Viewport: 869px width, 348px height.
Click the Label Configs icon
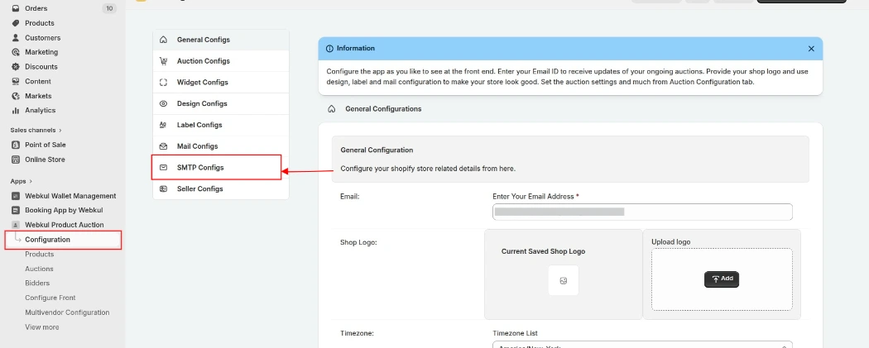click(x=163, y=125)
